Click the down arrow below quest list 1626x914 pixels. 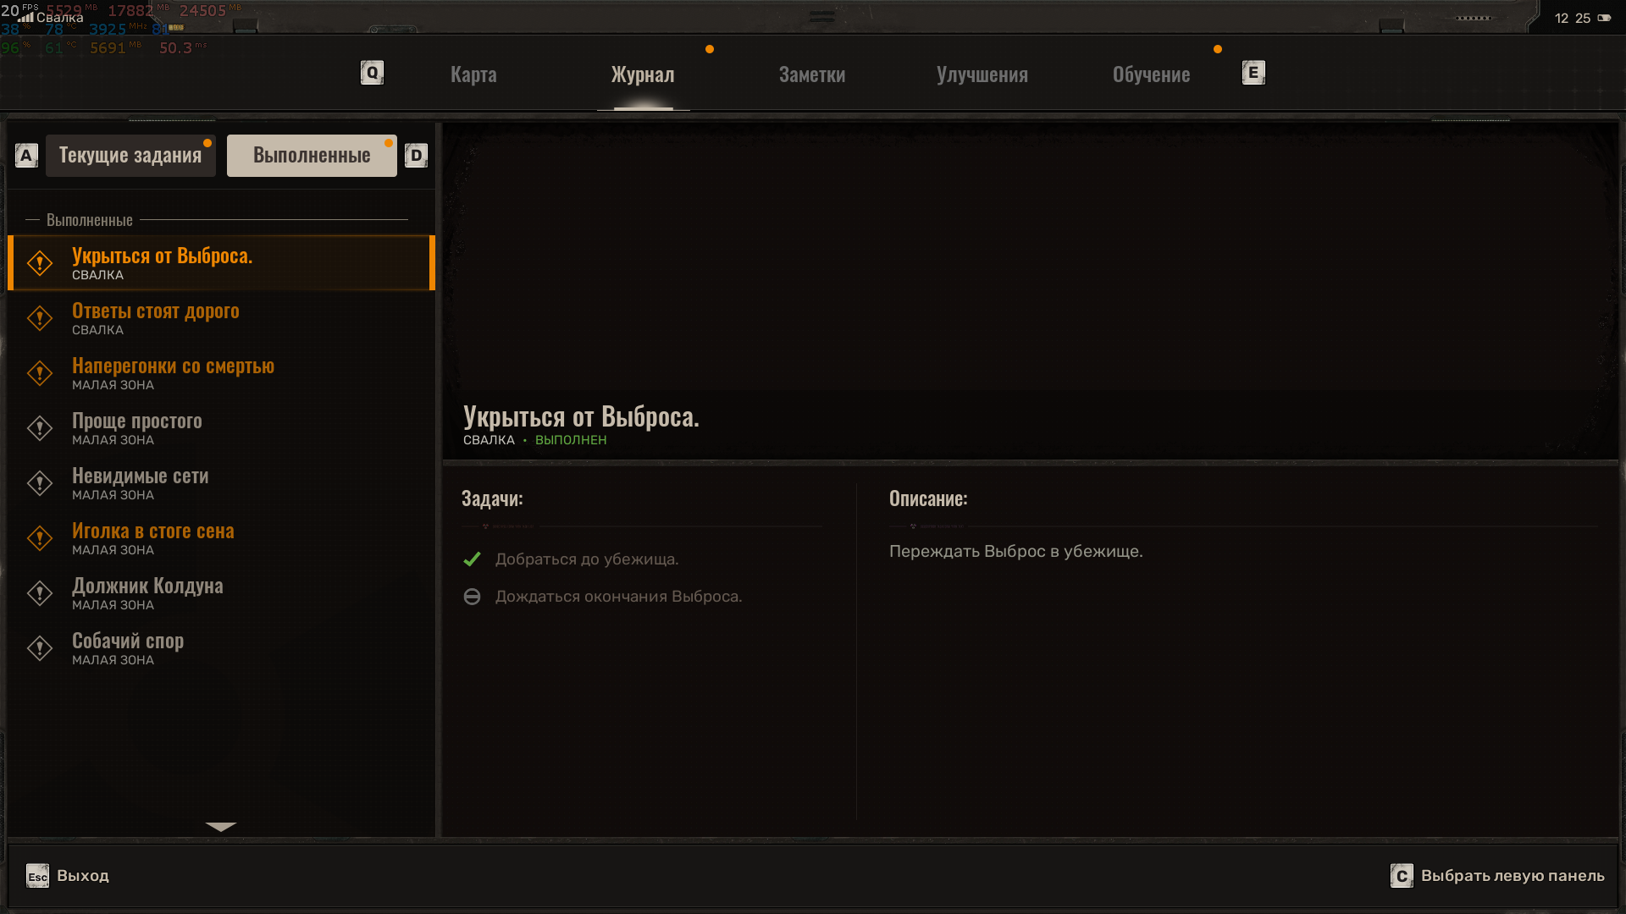click(x=221, y=827)
